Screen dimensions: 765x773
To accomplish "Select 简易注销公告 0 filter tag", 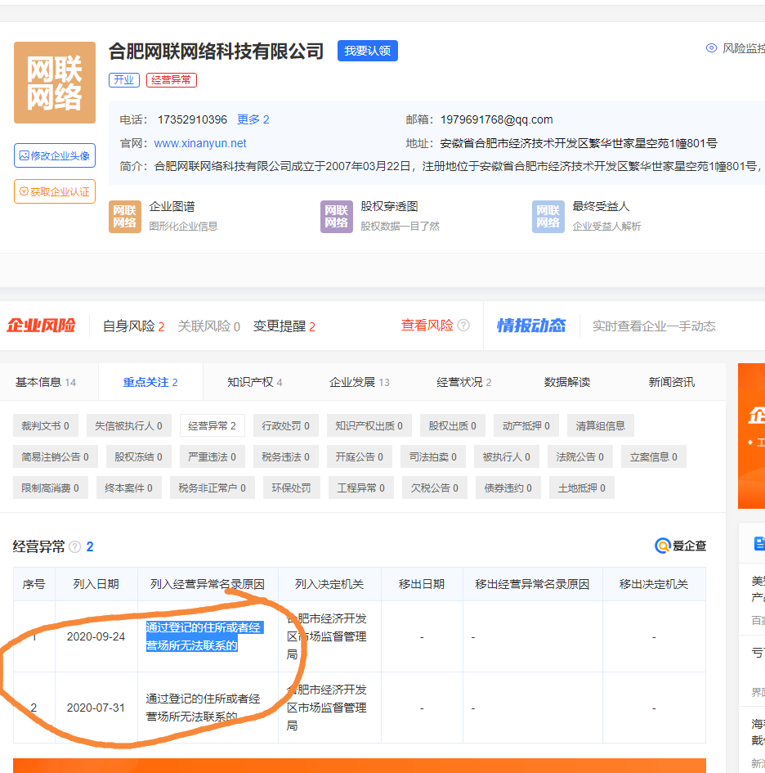I will [56, 457].
